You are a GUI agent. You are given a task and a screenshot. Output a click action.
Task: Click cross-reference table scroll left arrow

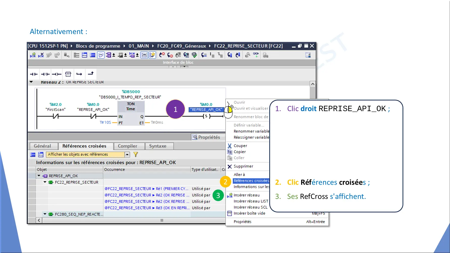(39, 220)
